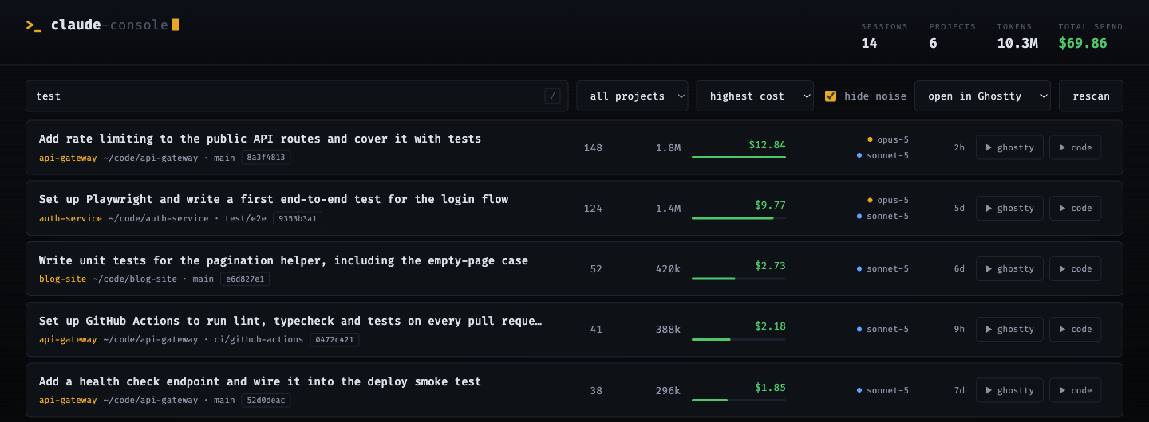Click the blog-site project label
The image size is (1149, 422).
tap(62, 279)
